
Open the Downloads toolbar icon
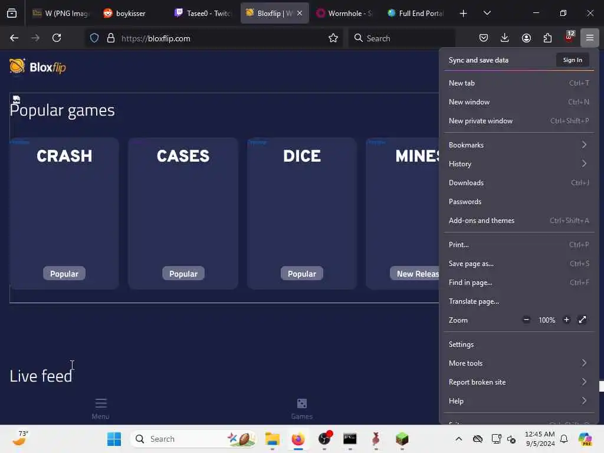(x=505, y=38)
